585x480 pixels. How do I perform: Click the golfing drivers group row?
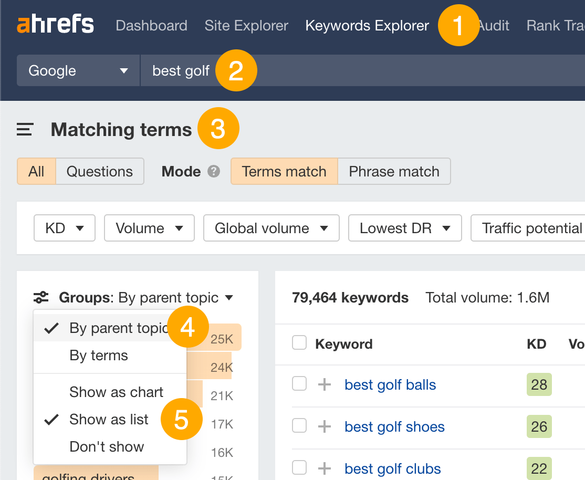(x=96, y=473)
